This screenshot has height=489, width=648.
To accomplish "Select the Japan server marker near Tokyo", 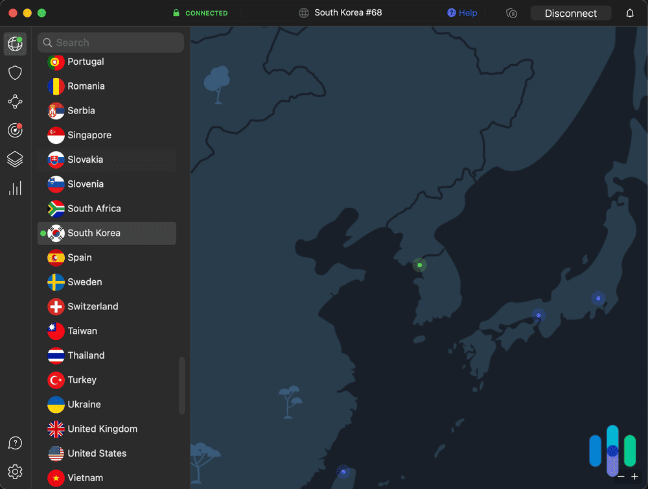I will (597, 298).
